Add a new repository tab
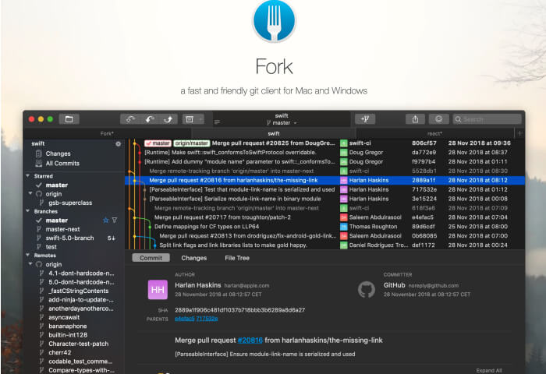Image resolution: width=546 pixels, height=374 pixels. 520,133
